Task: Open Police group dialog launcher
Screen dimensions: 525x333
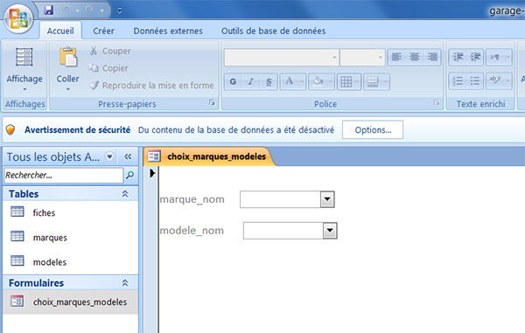Action: (x=437, y=102)
